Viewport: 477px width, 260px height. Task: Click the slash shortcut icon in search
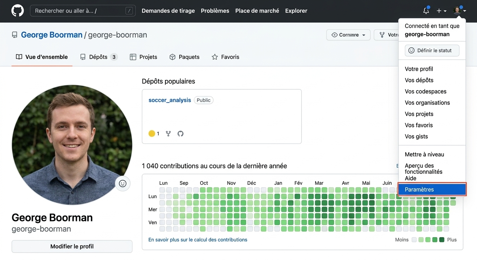tap(129, 11)
